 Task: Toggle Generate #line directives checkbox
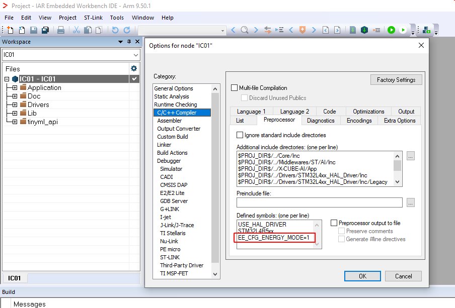(342, 239)
